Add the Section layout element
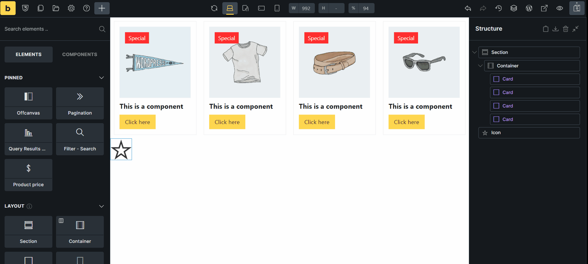The width and height of the screenshot is (588, 264). click(28, 232)
